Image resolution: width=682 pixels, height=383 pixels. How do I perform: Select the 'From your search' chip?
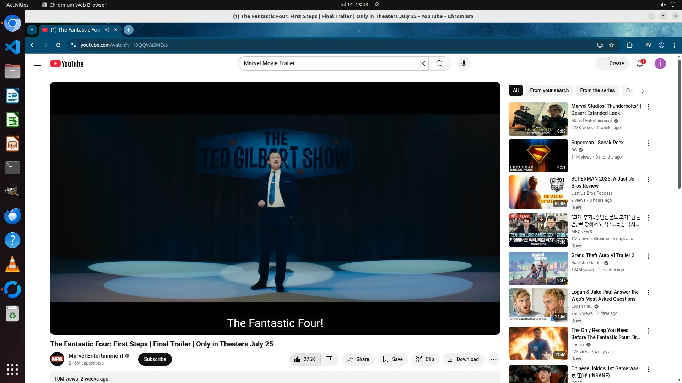(549, 90)
